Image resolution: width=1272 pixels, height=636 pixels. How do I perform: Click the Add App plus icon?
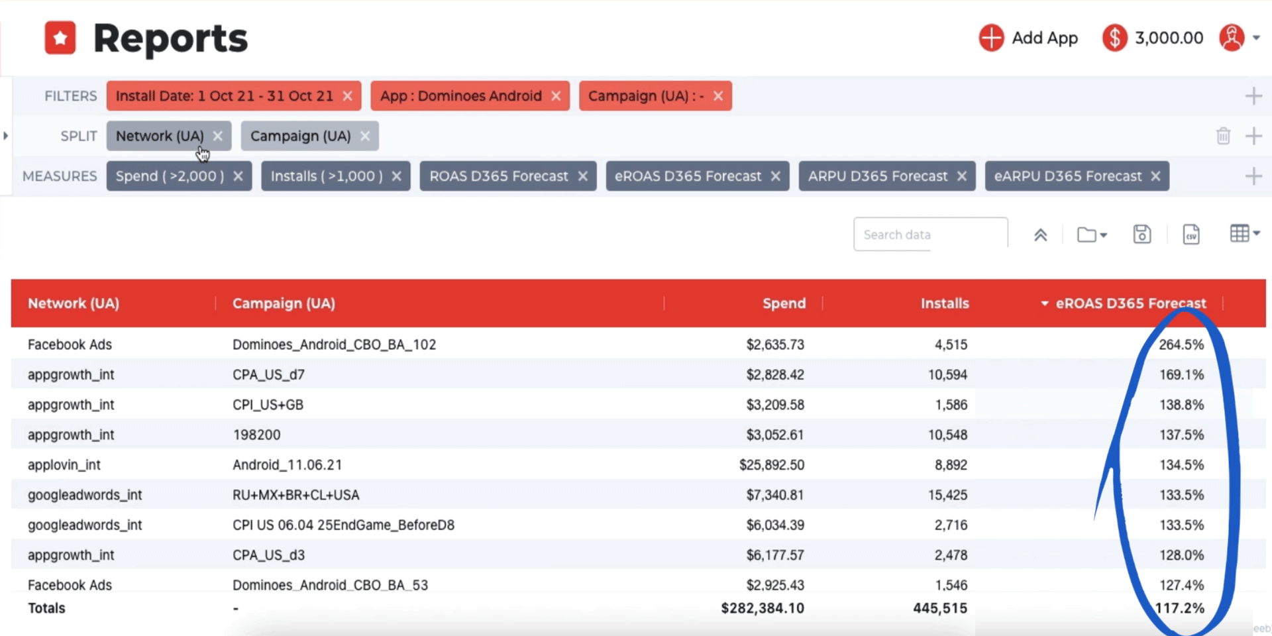coord(990,38)
